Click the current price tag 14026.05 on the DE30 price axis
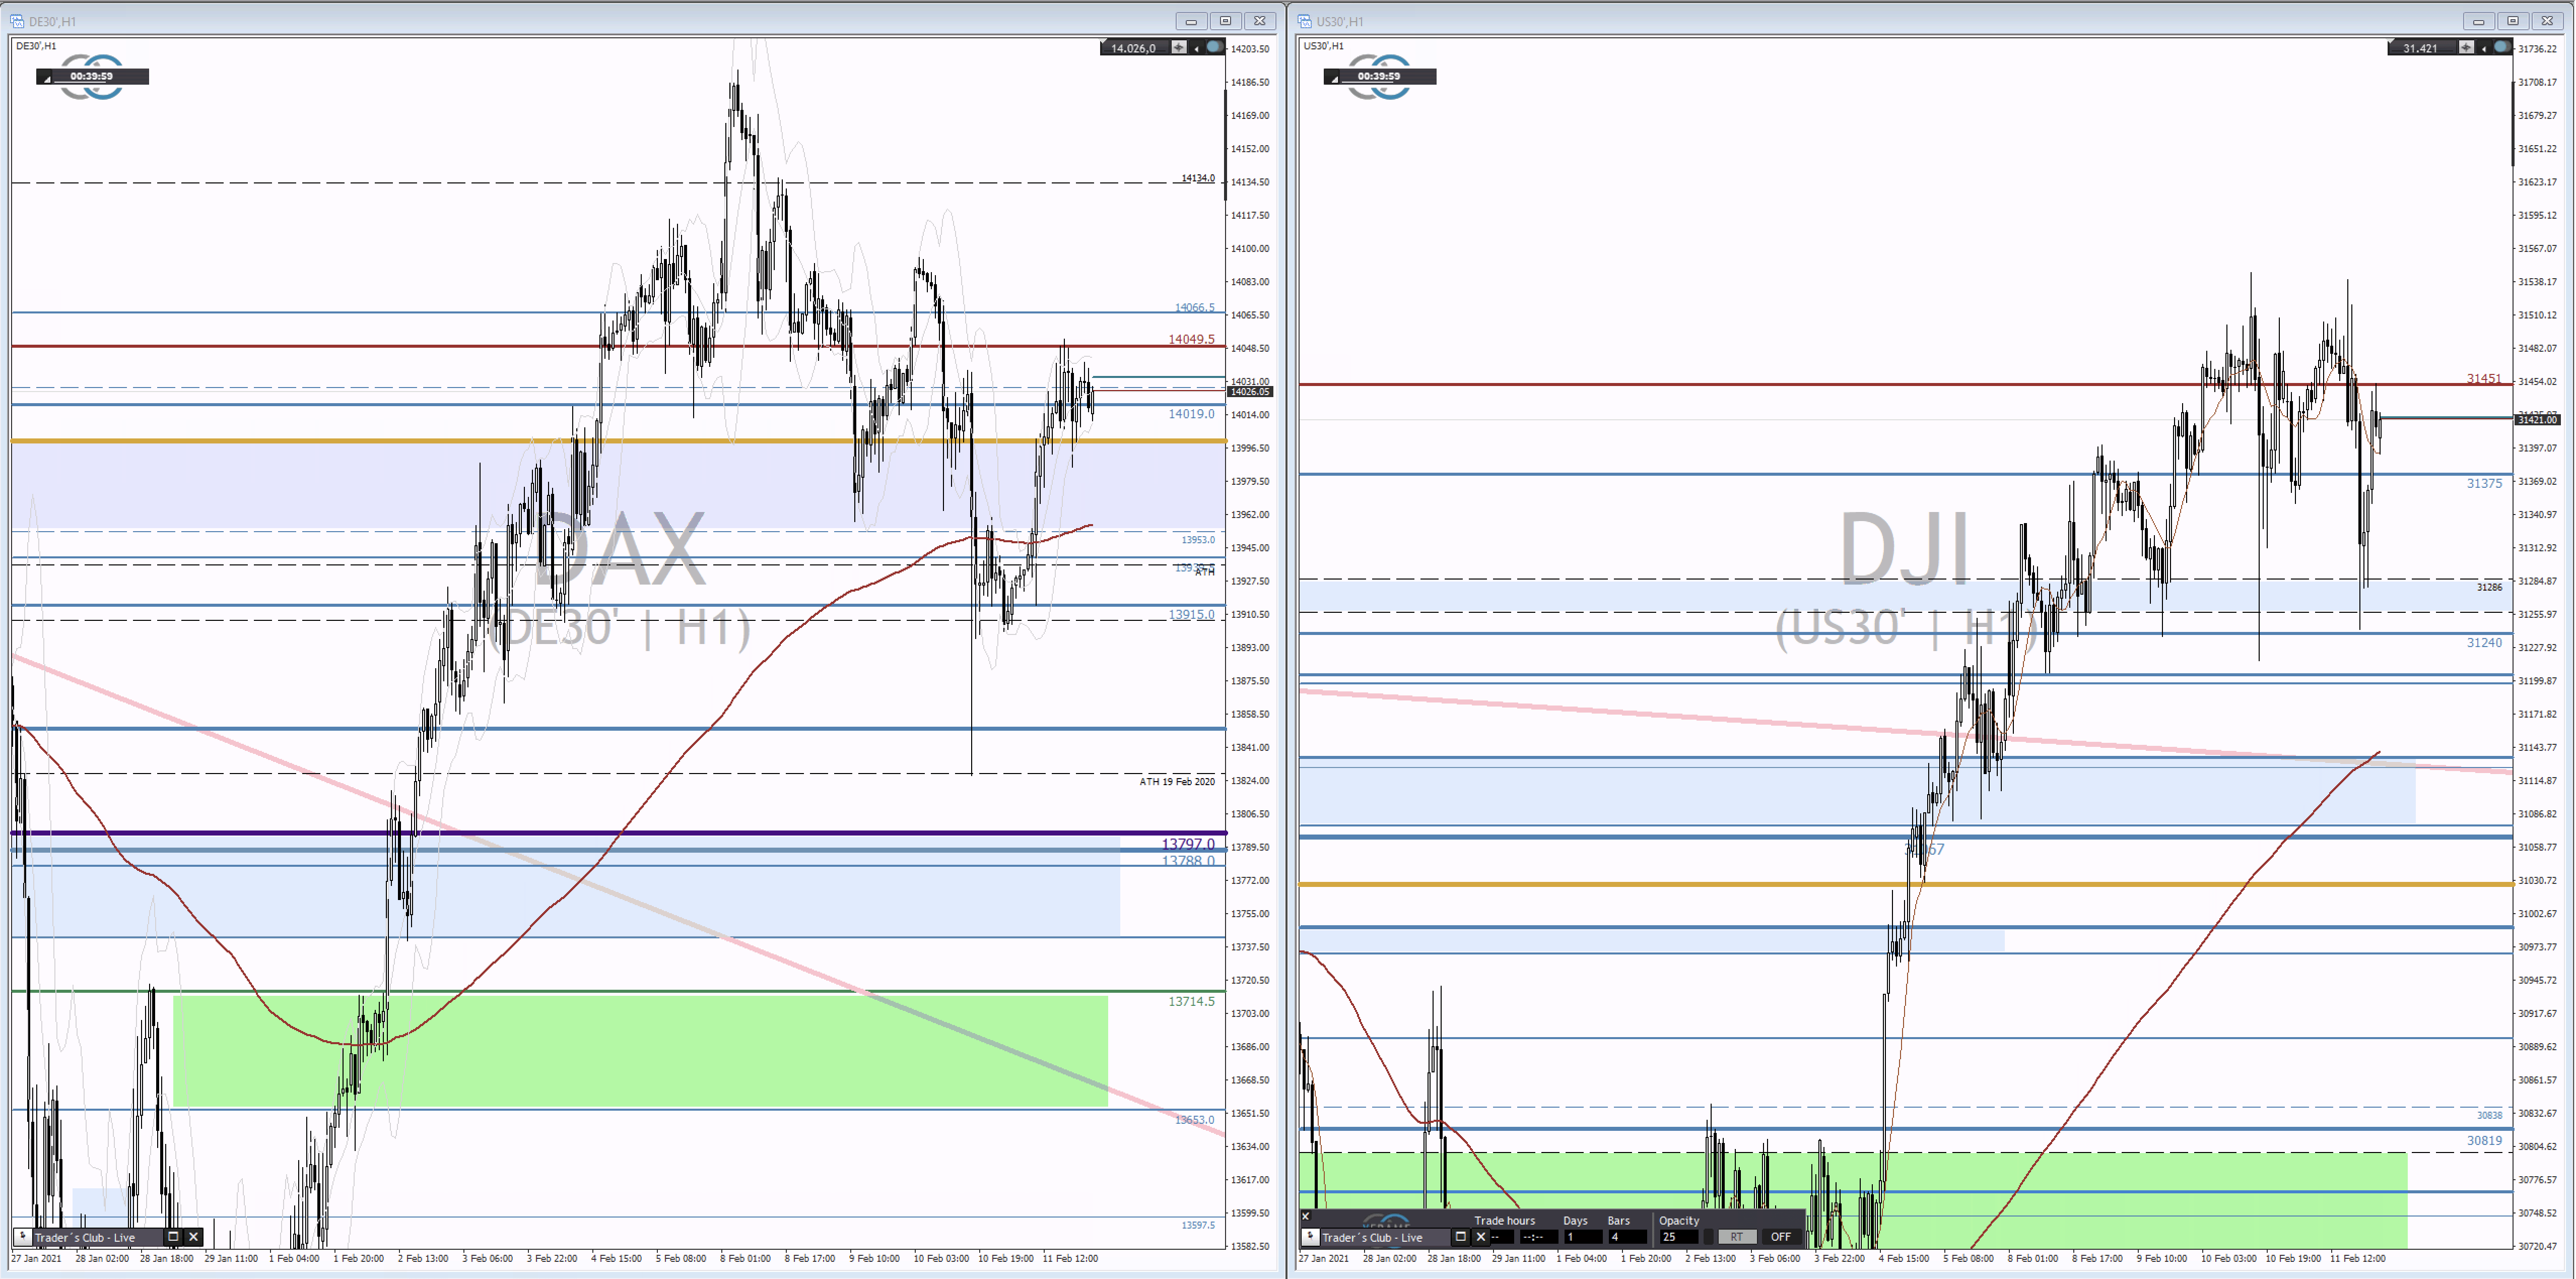The height and width of the screenshot is (1279, 2576). click(x=1249, y=392)
